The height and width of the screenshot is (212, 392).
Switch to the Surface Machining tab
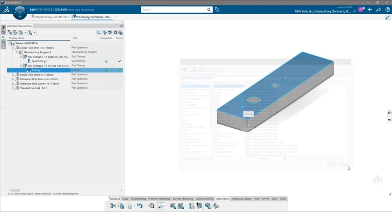click(183, 199)
